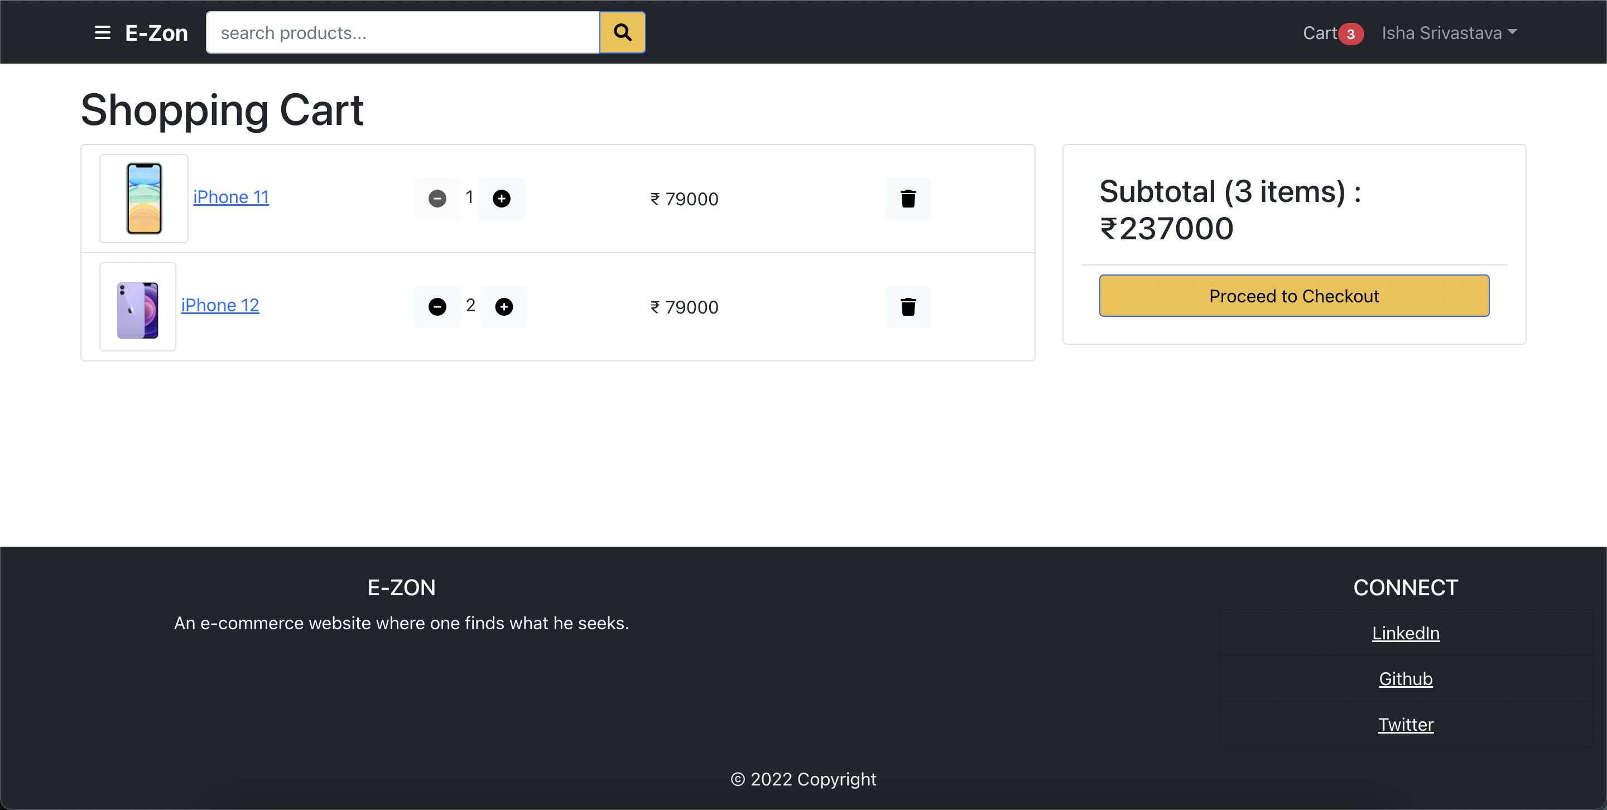This screenshot has width=1607, height=810.
Task: Open the iPhone 11 product page
Action: [230, 196]
